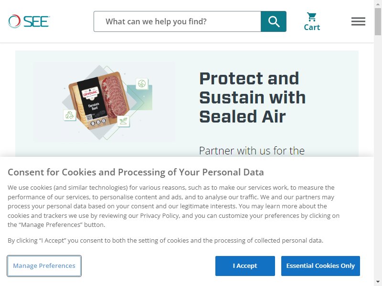Click the 'Partner with us for the' subheading
This screenshot has height=286, width=382.
[252, 151]
